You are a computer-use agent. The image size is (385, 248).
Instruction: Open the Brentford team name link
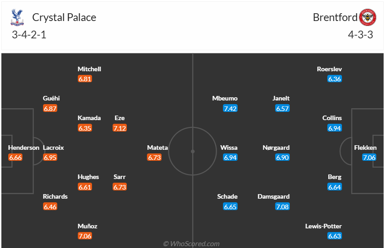pos(335,18)
